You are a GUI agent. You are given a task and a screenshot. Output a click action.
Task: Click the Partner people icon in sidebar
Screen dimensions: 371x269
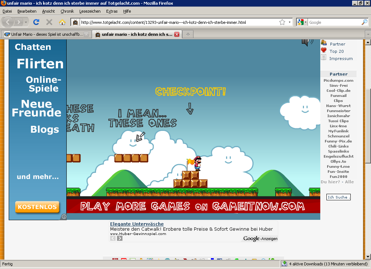click(324, 43)
